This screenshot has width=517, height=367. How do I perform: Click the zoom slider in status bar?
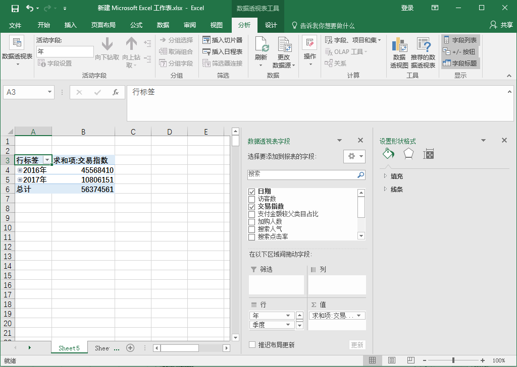click(x=453, y=360)
